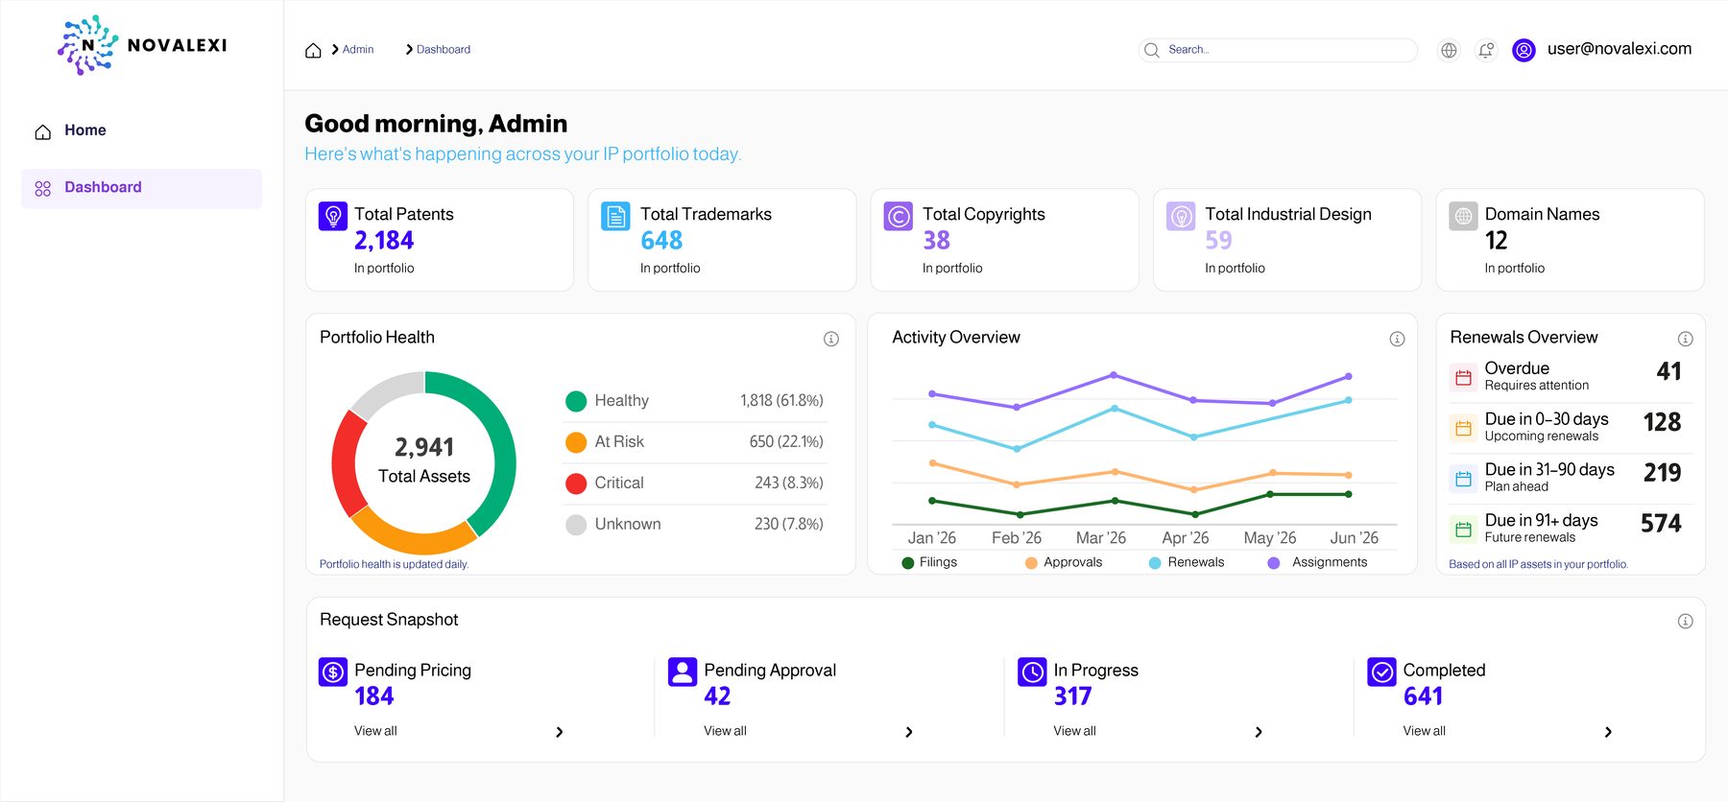Screen dimensions: 1728x802
Task: Click the Critical 243 (8.3%) value
Action: pos(789,484)
